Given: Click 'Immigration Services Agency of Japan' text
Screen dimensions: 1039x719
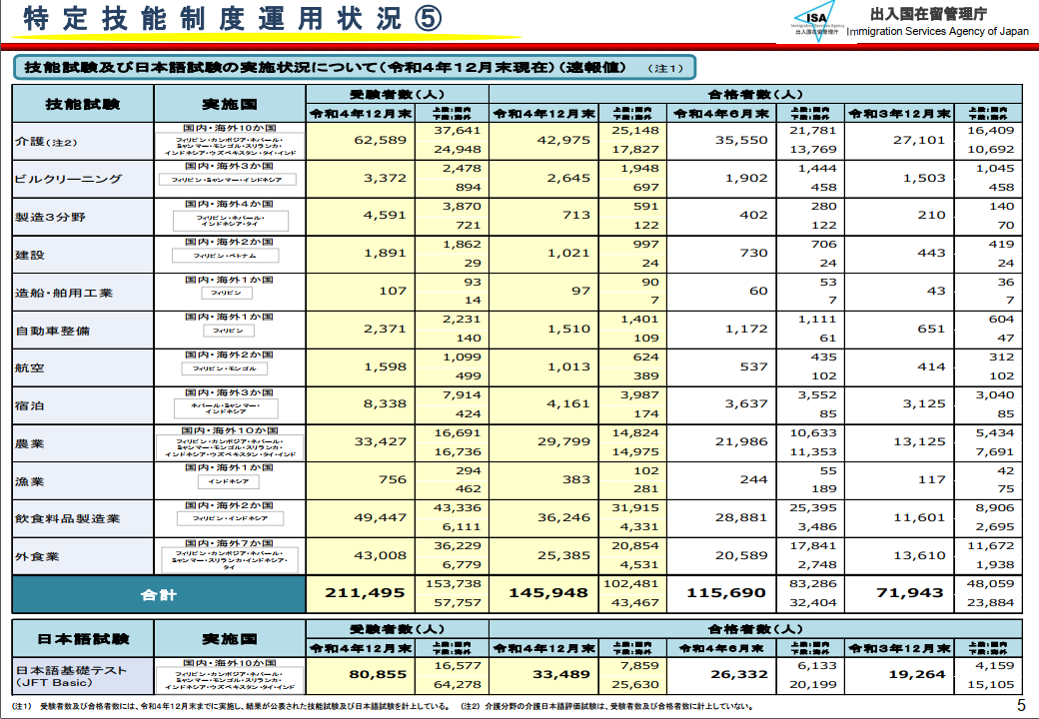Looking at the screenshot, I should [938, 31].
